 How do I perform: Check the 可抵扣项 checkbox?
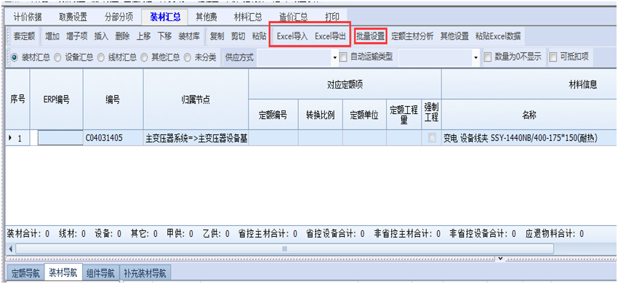click(x=553, y=57)
